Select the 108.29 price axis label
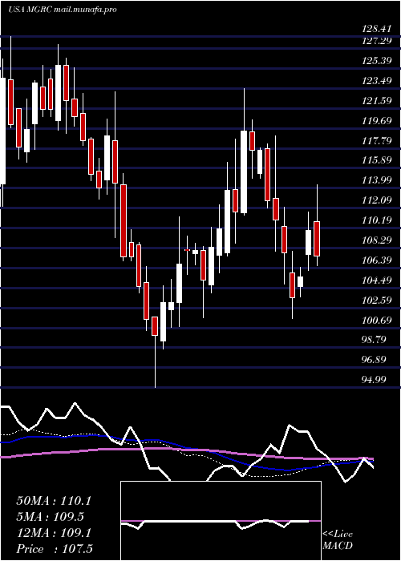The width and height of the screenshot is (401, 561). (x=375, y=240)
